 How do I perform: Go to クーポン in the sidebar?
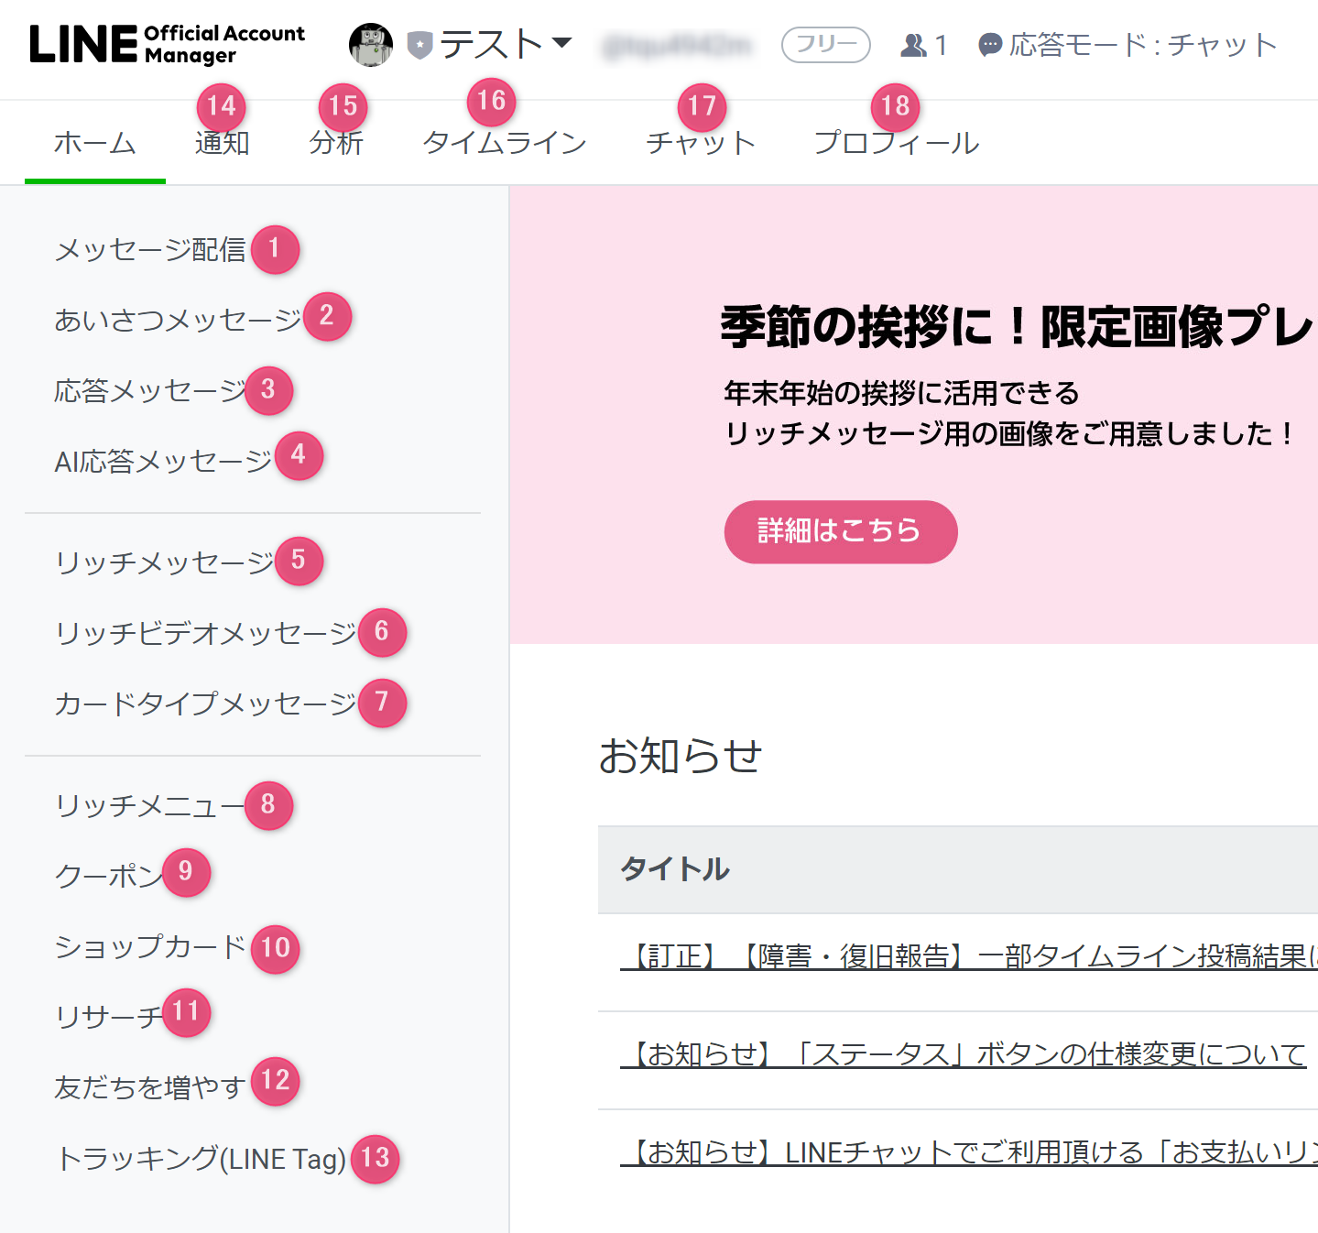pyautogui.click(x=109, y=877)
